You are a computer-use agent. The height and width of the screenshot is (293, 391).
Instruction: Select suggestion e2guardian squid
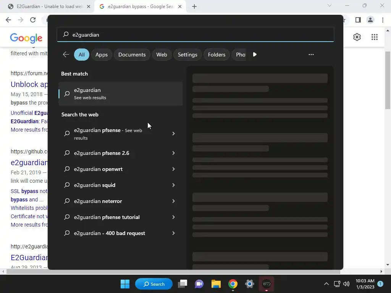coord(121,185)
